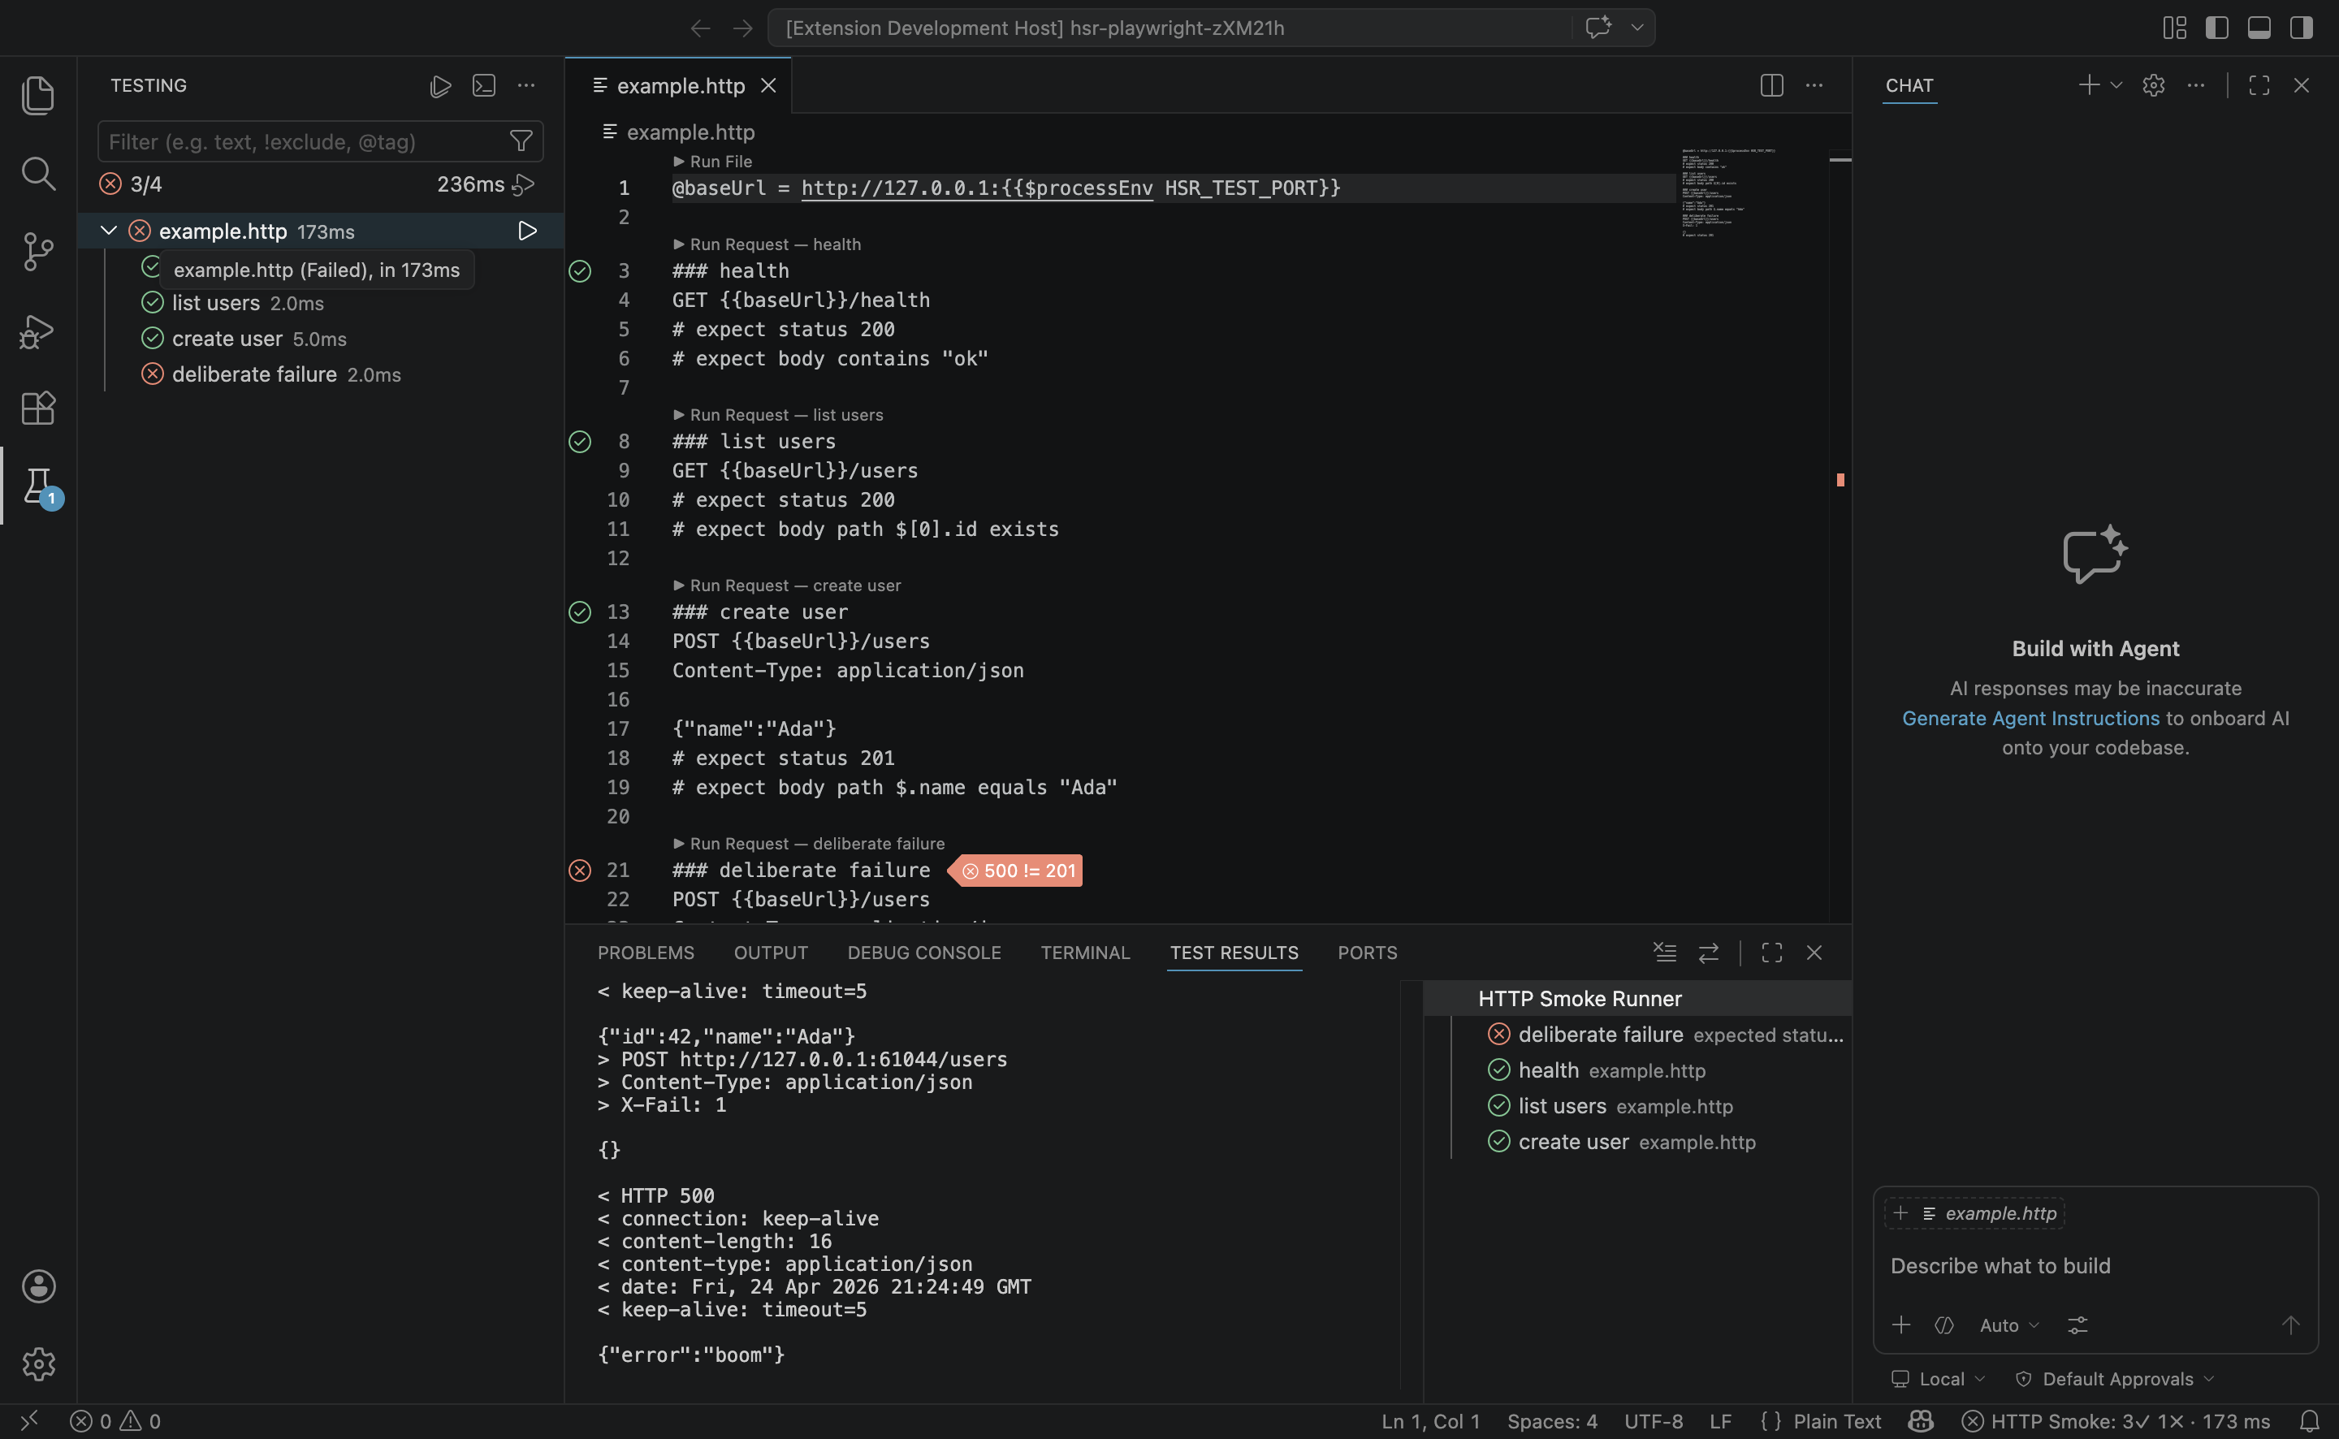Switch to the DEBUG CONSOLE tab
This screenshot has width=2339, height=1439.
924,953
